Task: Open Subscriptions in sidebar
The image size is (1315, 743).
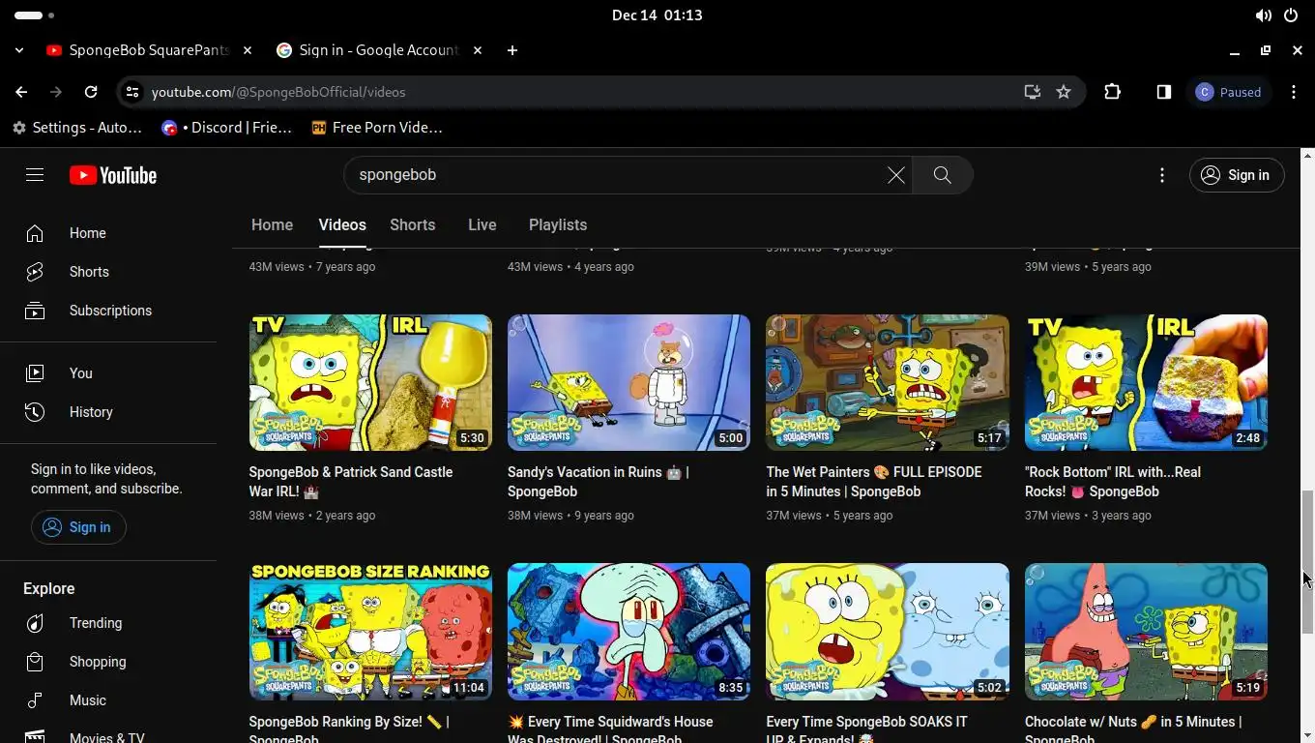Action: click(108, 311)
